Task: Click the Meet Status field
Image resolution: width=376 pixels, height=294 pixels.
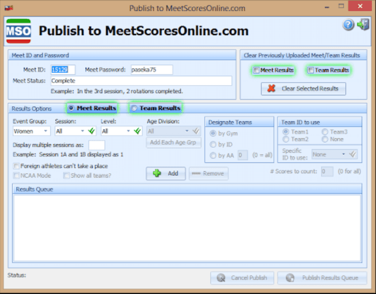Action: coord(141,81)
